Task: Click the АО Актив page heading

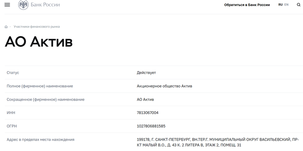Action: pyautogui.click(x=39, y=42)
